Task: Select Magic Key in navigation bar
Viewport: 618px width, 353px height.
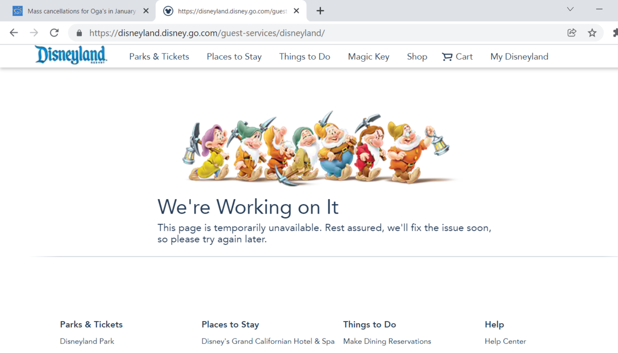Action: click(369, 57)
